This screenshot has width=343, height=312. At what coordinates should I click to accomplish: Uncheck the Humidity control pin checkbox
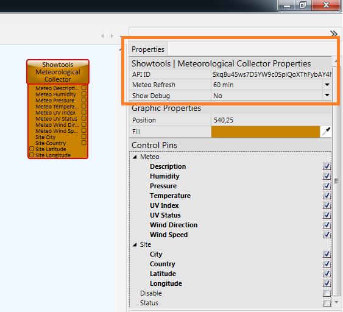click(327, 176)
